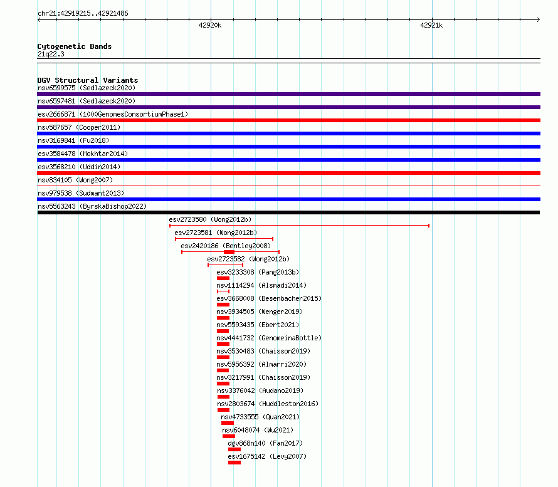Select the thin red line under nsv834105
The height and width of the screenshot is (487, 558).
[x=288, y=186]
